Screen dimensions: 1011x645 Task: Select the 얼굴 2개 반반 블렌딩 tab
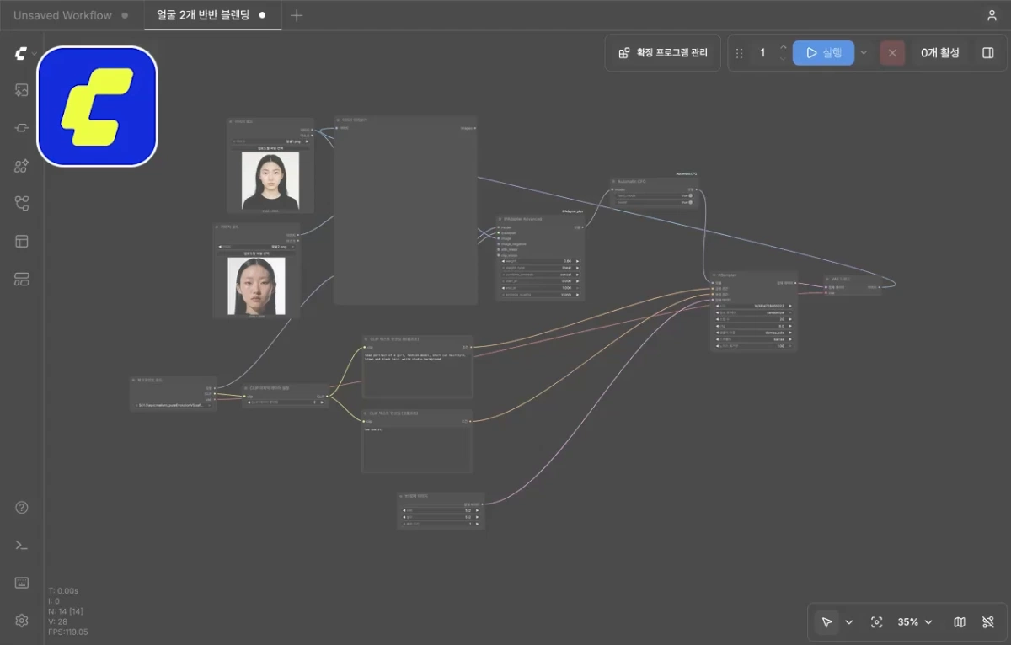coord(211,15)
